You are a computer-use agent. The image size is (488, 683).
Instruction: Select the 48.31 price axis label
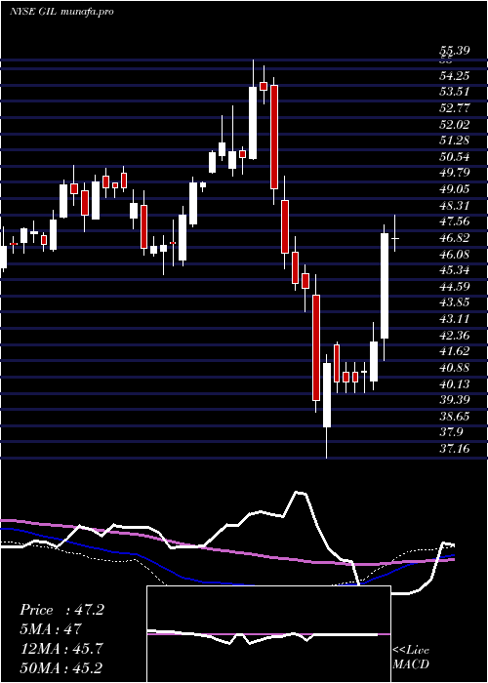point(455,206)
